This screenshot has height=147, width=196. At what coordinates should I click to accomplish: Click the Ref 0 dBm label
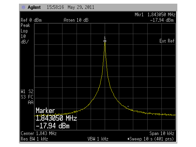[31, 20]
